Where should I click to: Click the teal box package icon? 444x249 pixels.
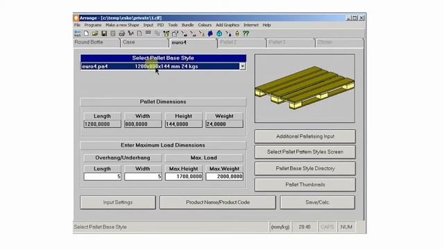219,34
